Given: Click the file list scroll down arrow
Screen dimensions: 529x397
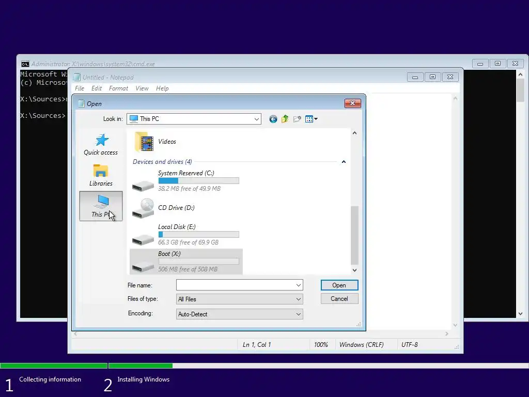Looking at the screenshot, I should [x=354, y=270].
